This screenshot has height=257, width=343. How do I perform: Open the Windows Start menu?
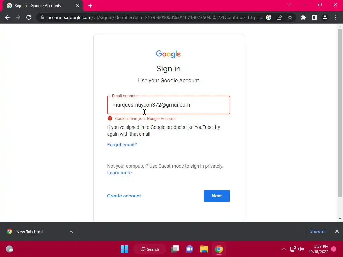(125, 249)
